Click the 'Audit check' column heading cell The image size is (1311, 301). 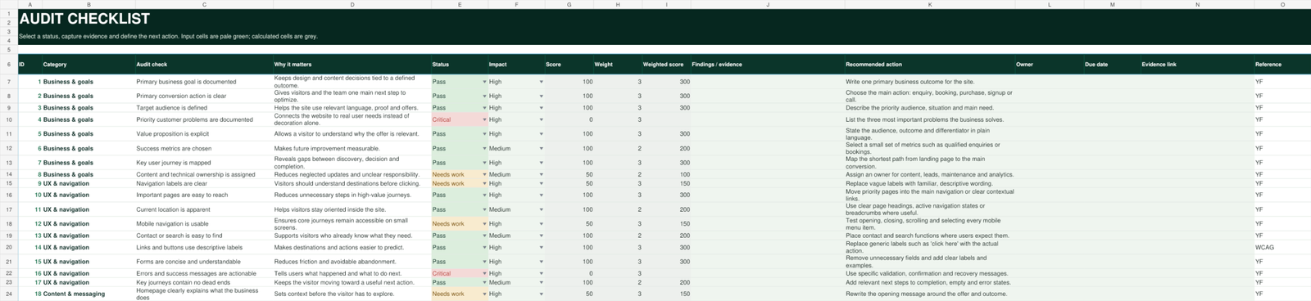point(204,64)
